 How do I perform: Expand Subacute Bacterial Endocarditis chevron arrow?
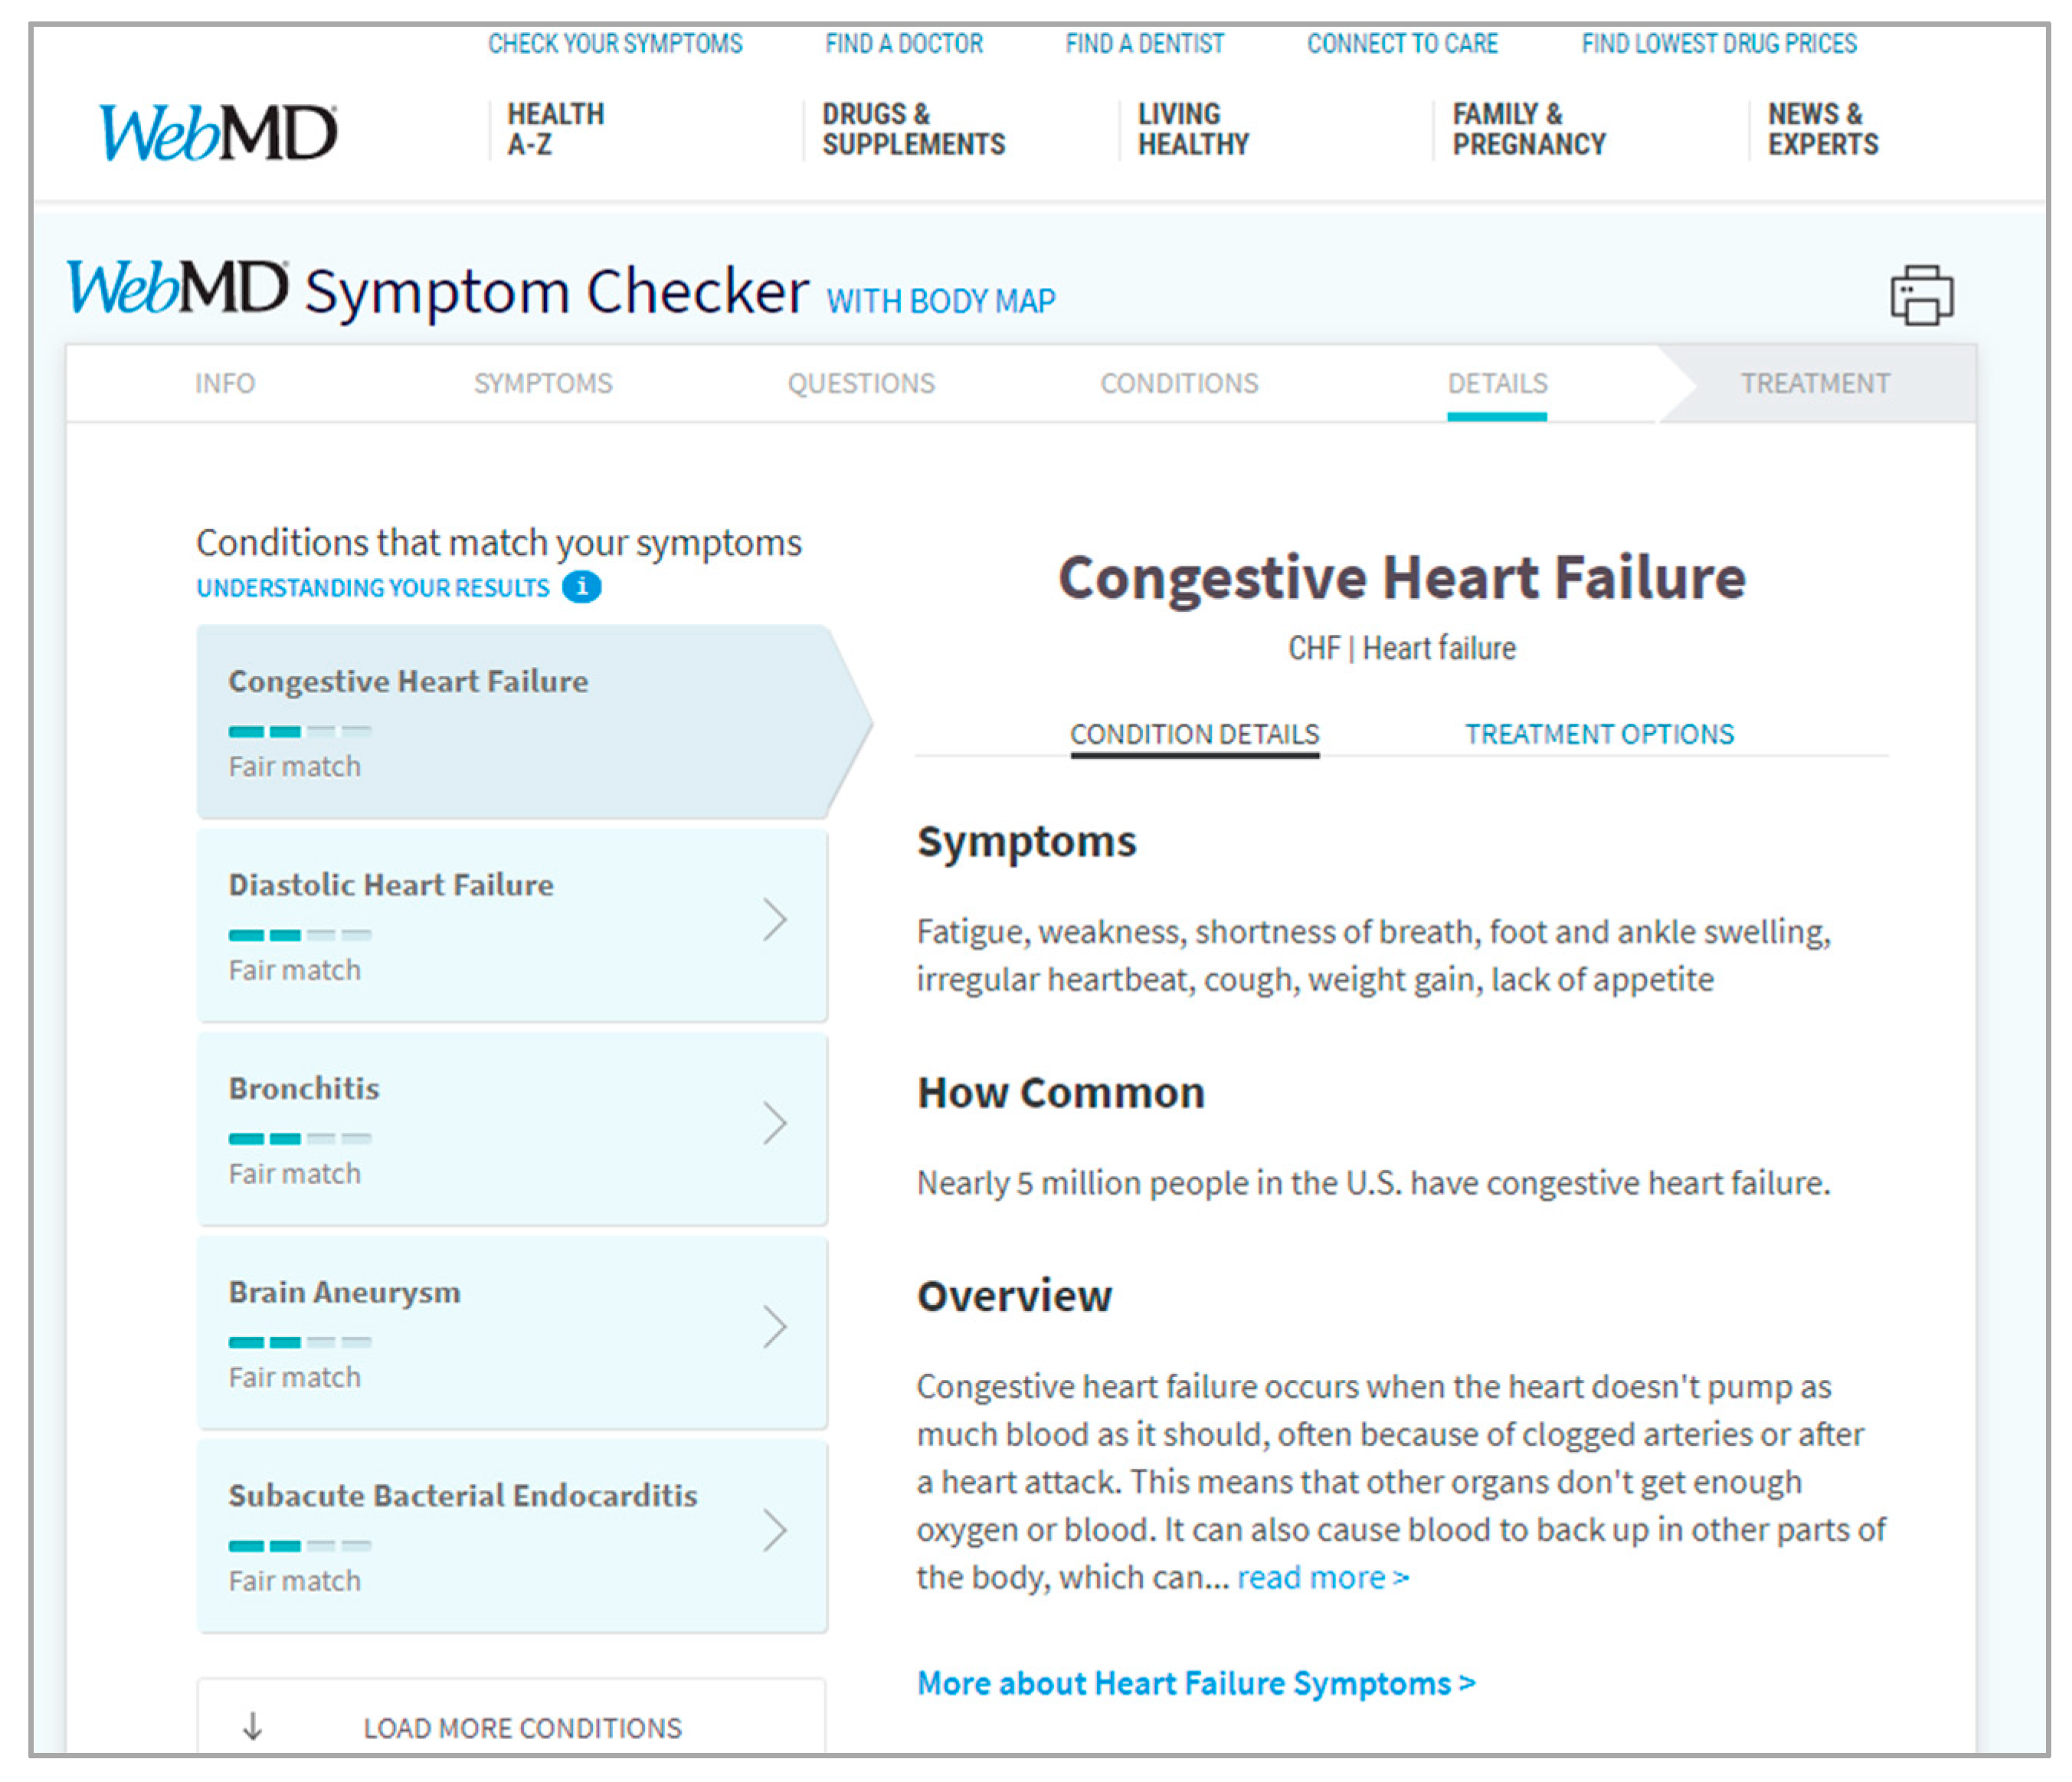774,1530
